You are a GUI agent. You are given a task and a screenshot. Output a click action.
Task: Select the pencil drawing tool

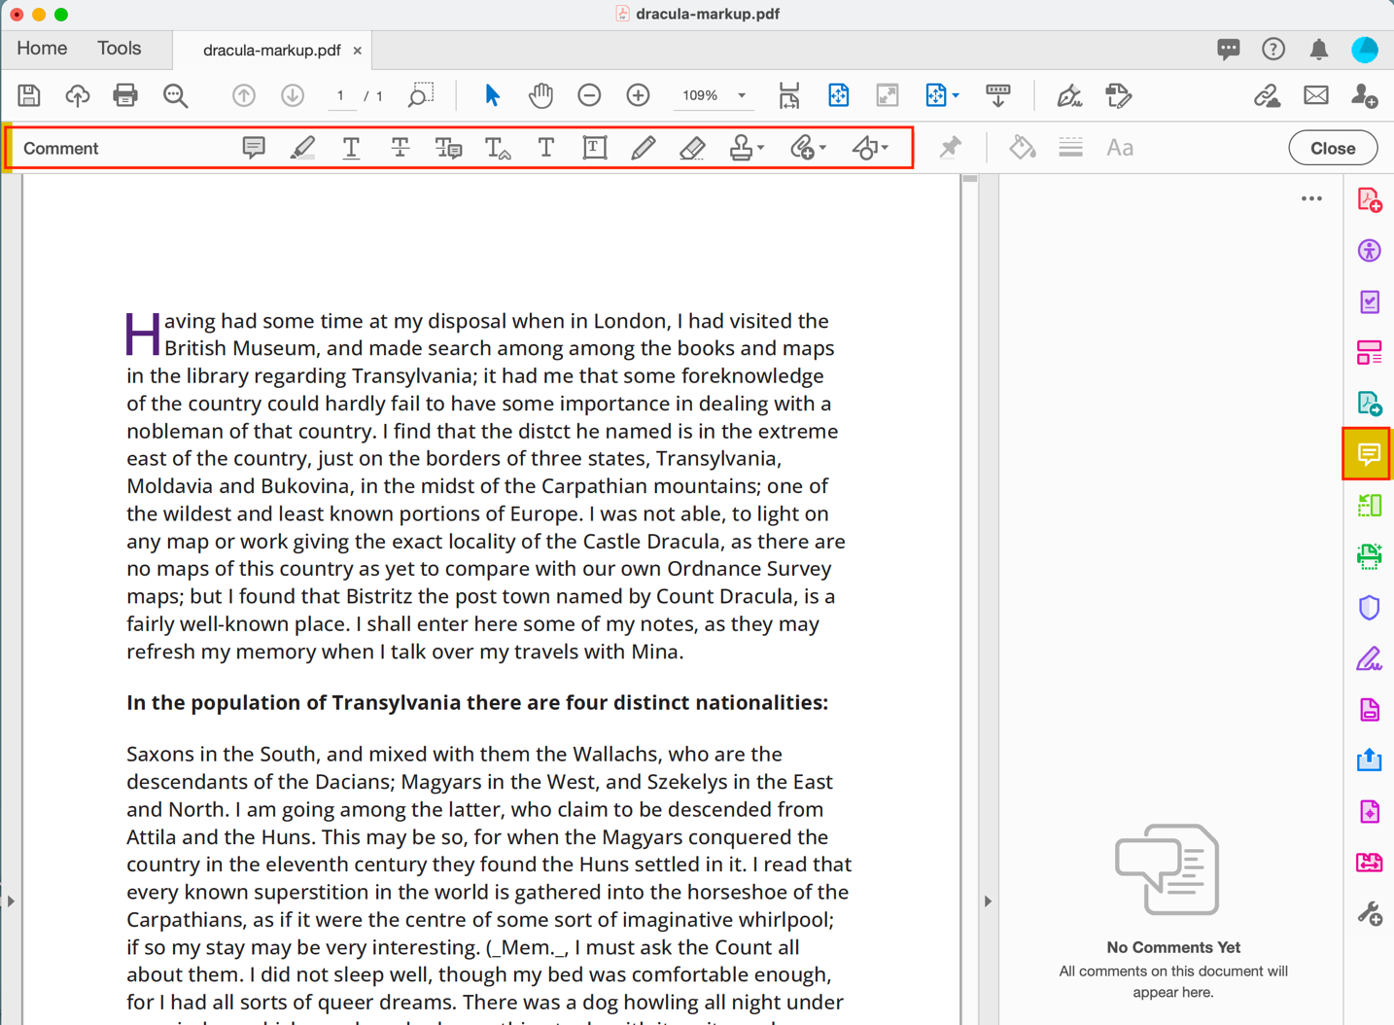coord(643,148)
